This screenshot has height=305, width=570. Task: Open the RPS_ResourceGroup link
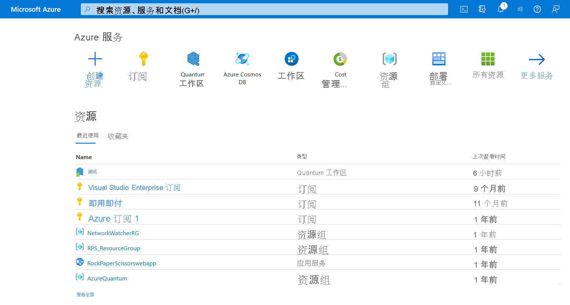(114, 248)
